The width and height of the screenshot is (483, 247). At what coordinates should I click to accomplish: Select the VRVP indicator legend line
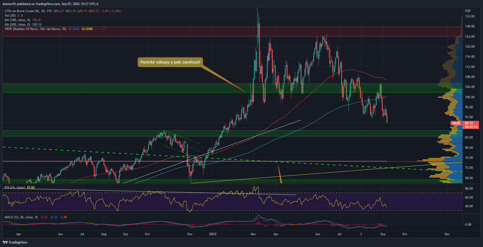point(35,29)
